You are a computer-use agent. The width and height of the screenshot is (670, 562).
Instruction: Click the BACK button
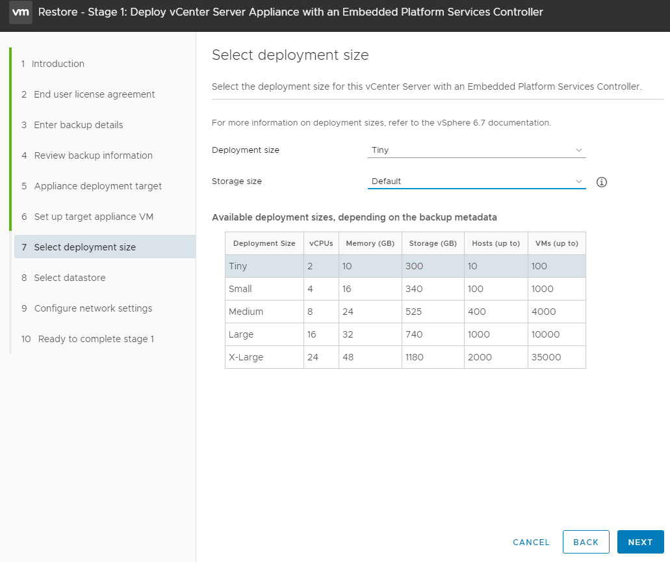click(x=586, y=542)
